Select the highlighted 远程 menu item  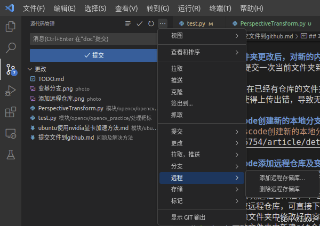[x=202, y=178]
